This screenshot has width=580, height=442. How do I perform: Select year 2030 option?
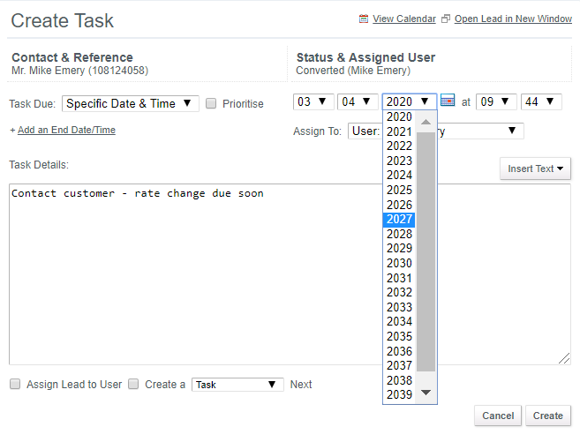pyautogui.click(x=399, y=263)
